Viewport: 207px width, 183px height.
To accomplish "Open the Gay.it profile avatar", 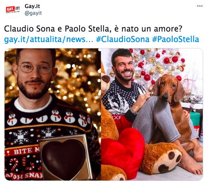I will point(13,9).
